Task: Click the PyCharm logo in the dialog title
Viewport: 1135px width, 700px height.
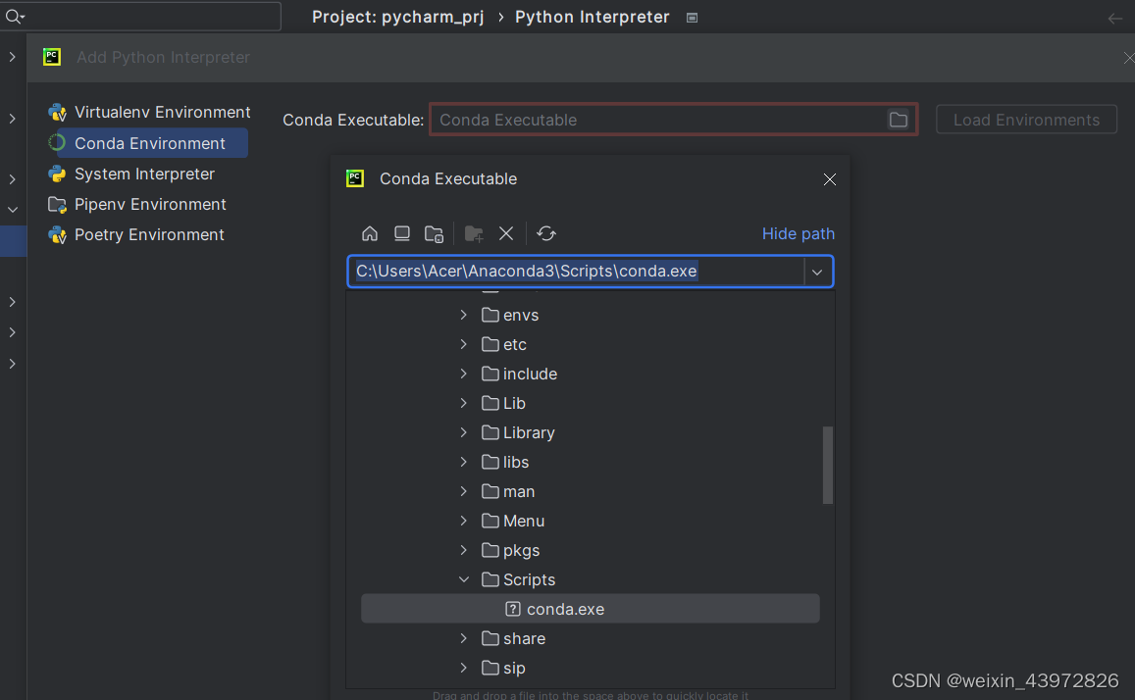Action: tap(354, 178)
